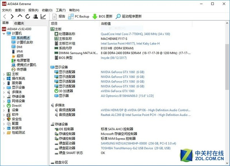
Task: Switch to the 收藏夹 tab
Action: click(19, 23)
